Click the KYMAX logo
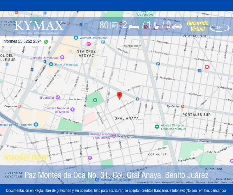The width and height of the screenshot is (233, 195). [39, 27]
